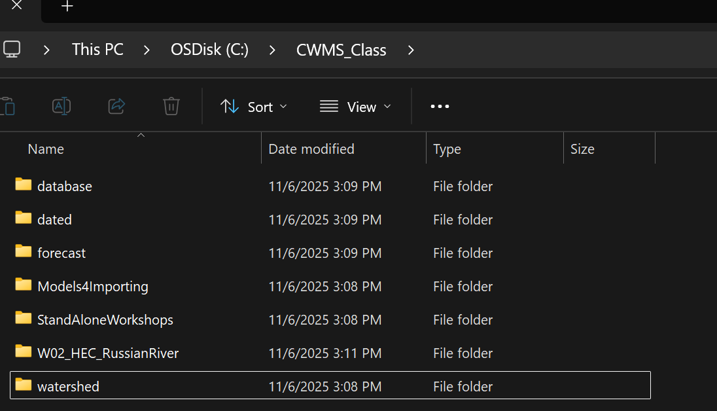Click the database folder icon
Screen dimensions: 717x411
[24, 185]
